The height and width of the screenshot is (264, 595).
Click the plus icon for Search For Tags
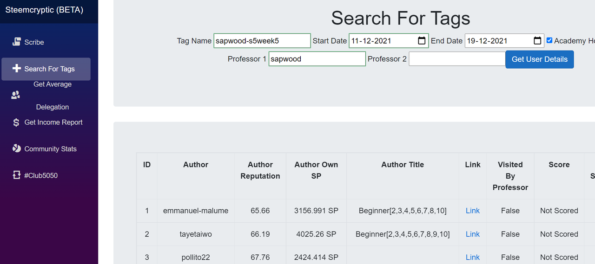tap(16, 69)
